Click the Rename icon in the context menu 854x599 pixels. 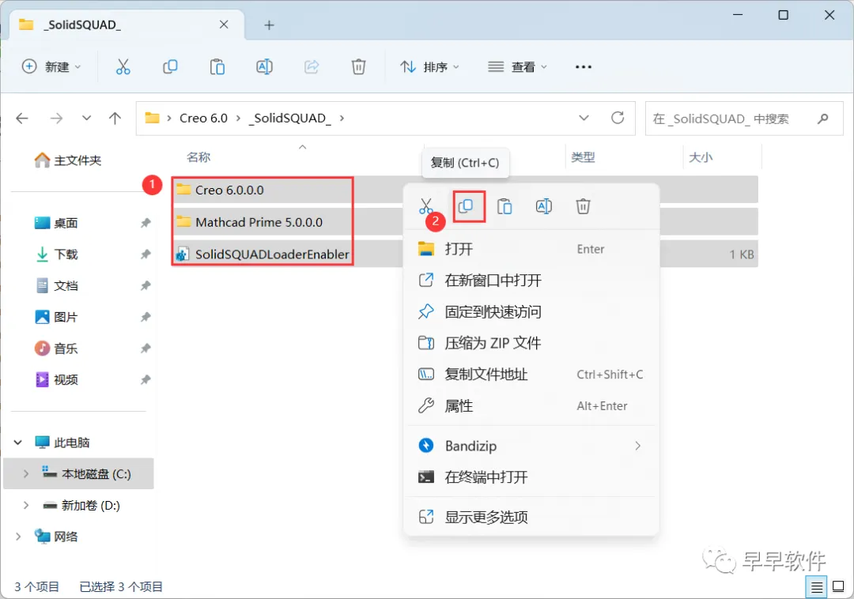tap(544, 206)
